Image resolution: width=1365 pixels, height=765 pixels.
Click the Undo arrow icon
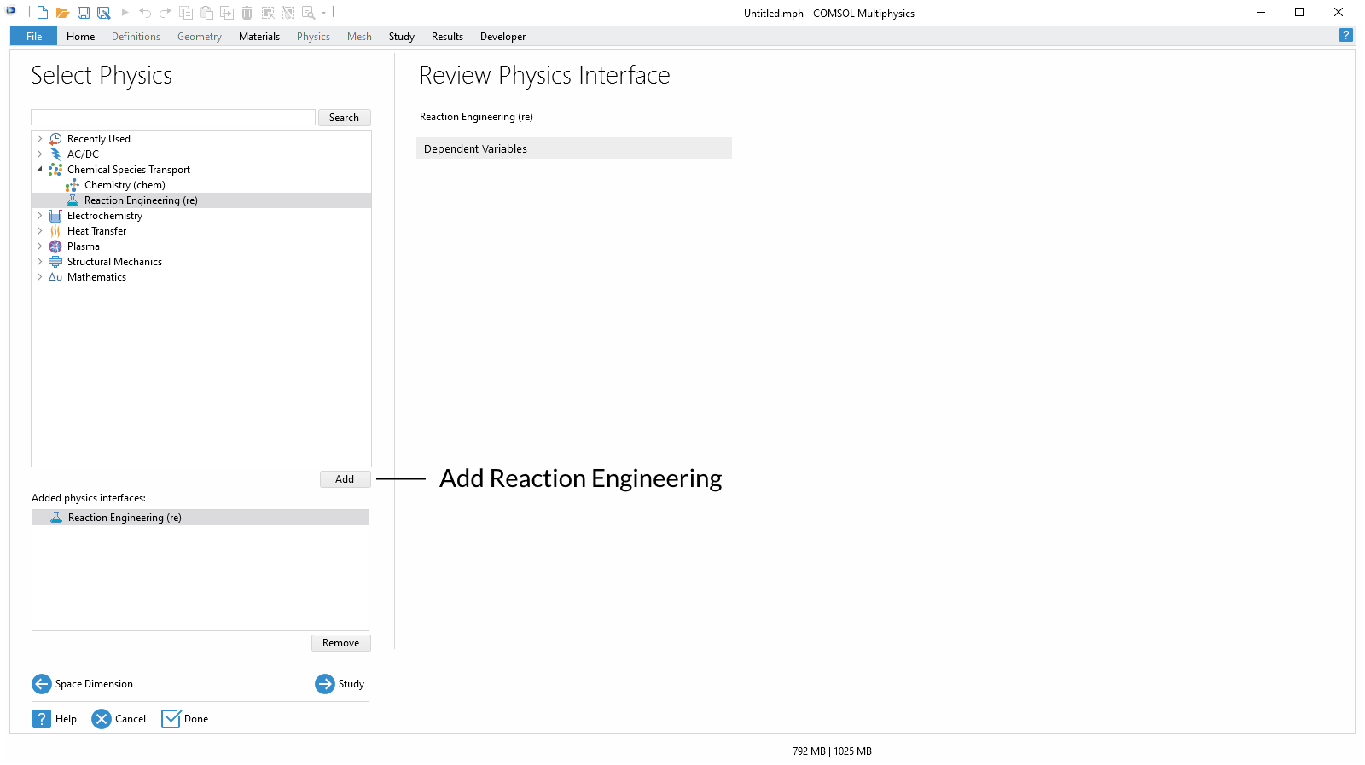[145, 13]
